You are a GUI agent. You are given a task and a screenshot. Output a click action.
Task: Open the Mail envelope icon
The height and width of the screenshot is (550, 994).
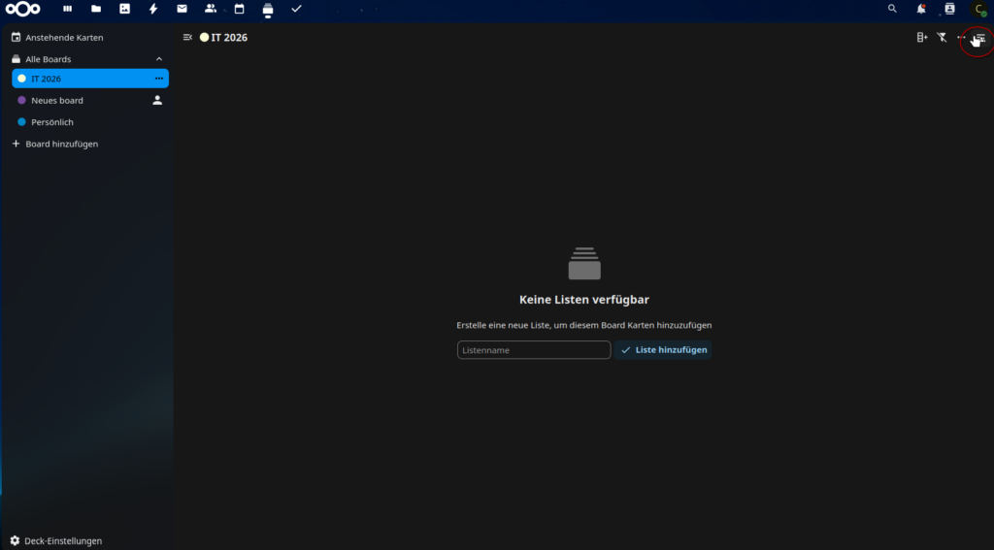click(x=182, y=9)
